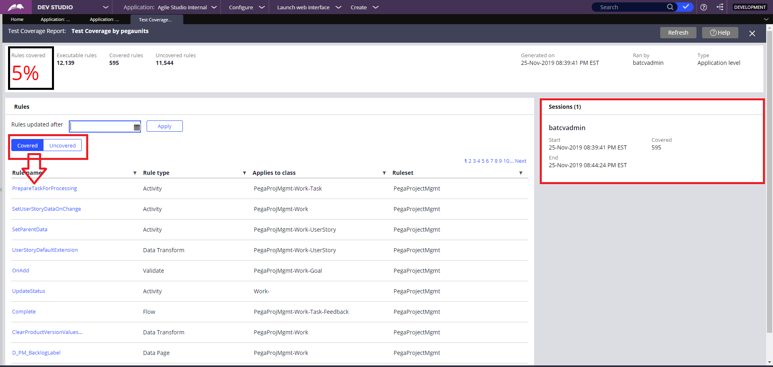Screen dimensions: 773x367
Task: Expand the tab overflow chevron
Action: click(766, 19)
